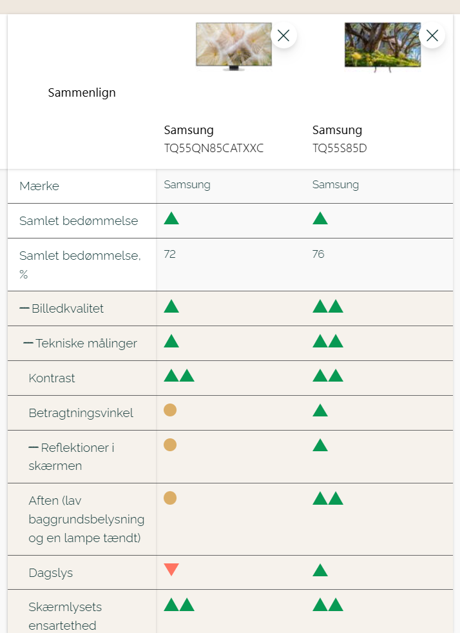Collapse the Tekniske målinger section
The image size is (460, 633).
28,343
